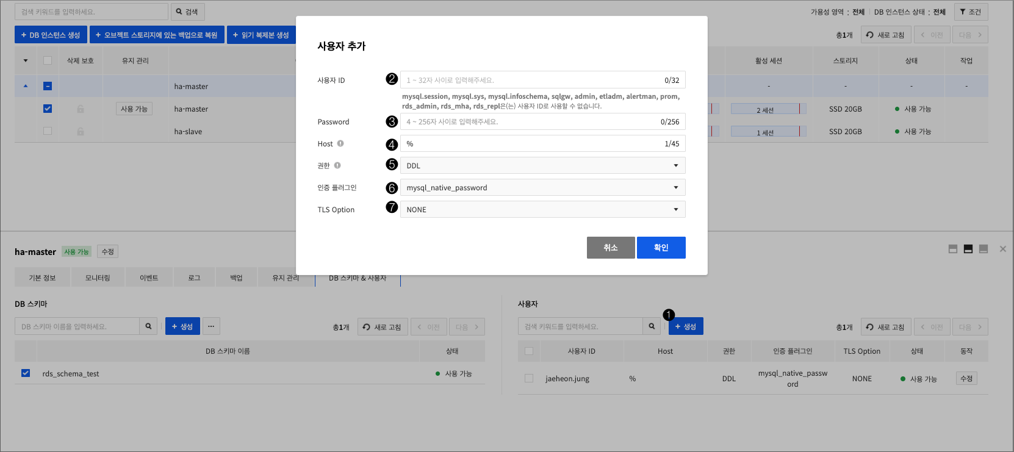1014x452 pixels.
Task: Click the 취소 cancel button in dialog
Action: (611, 248)
